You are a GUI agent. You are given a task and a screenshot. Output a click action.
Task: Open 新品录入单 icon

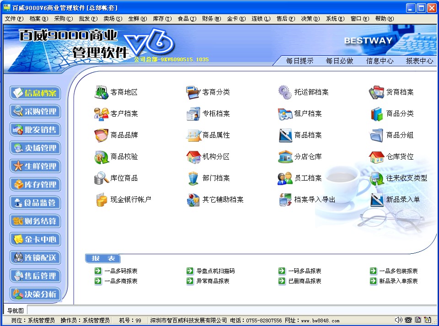[376, 200]
